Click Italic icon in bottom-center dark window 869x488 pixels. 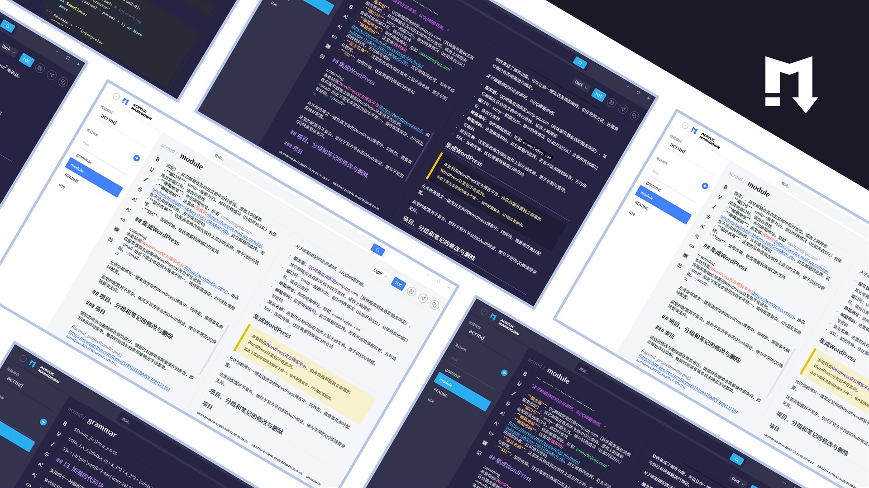513,394
